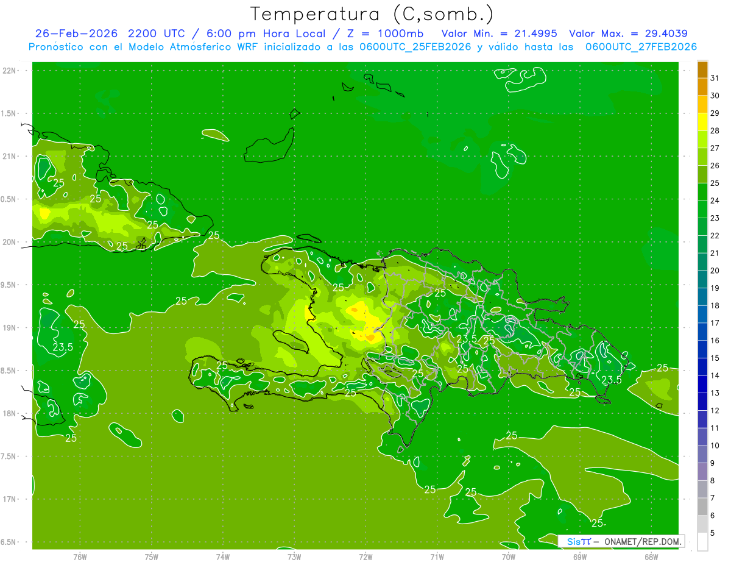Viewport: 731px width, 565px height.
Task: Click the '22N' latitude axis label
Action: 10,71
